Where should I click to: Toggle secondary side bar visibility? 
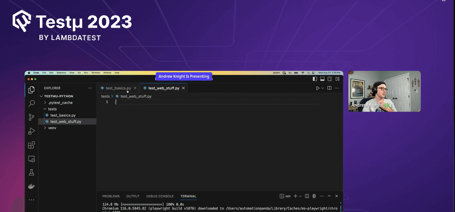coord(330,79)
